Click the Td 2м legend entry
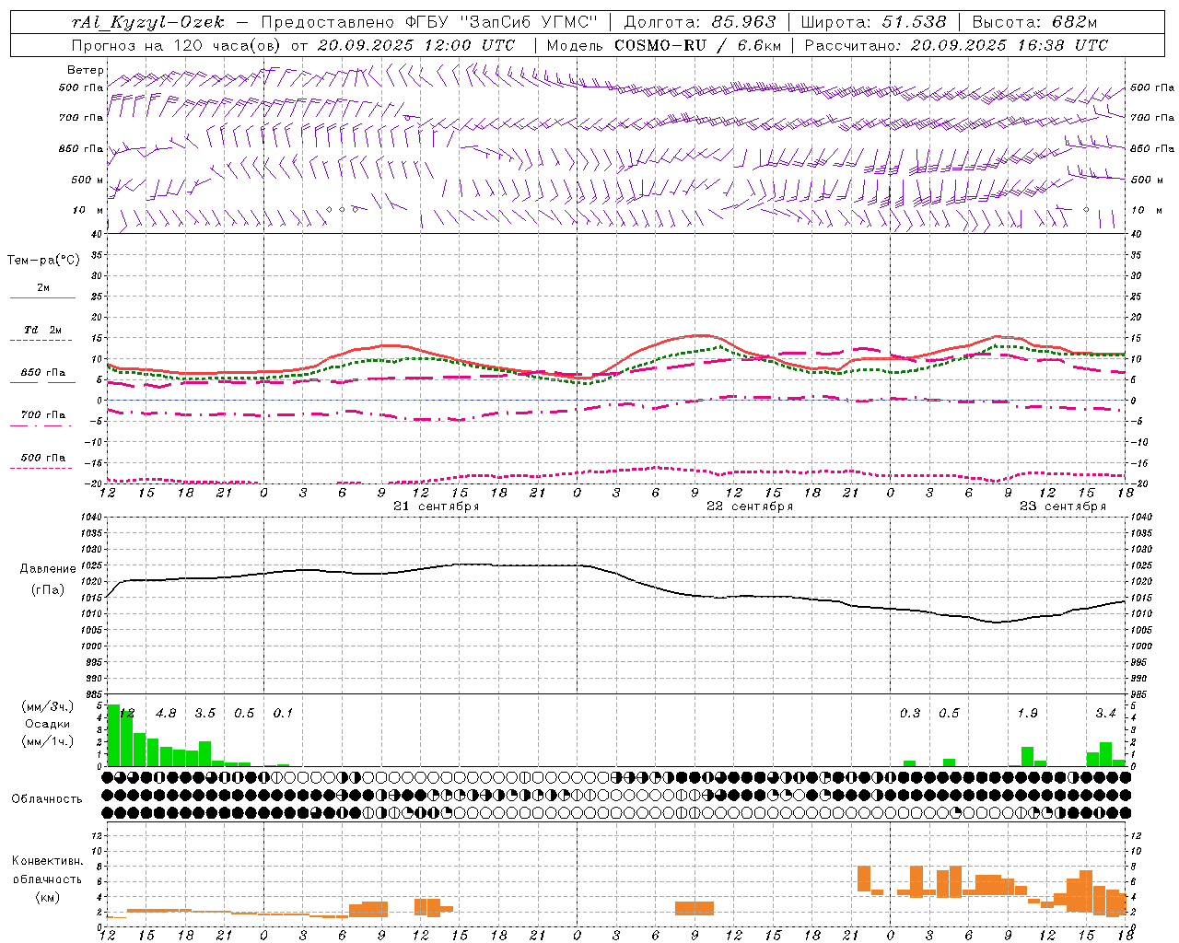This screenshot has height=943, width=1179. click(x=43, y=330)
